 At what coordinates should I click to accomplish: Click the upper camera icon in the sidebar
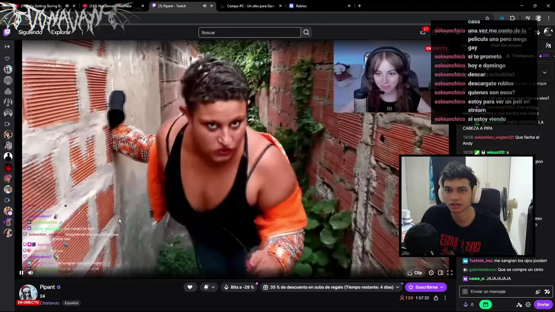[7, 124]
